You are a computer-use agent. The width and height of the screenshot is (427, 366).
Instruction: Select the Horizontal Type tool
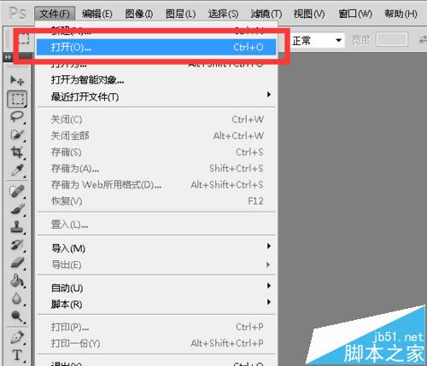17,356
